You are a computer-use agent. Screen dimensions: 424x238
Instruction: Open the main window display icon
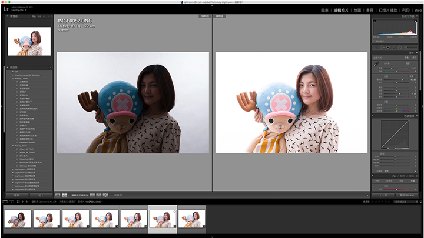point(5,202)
